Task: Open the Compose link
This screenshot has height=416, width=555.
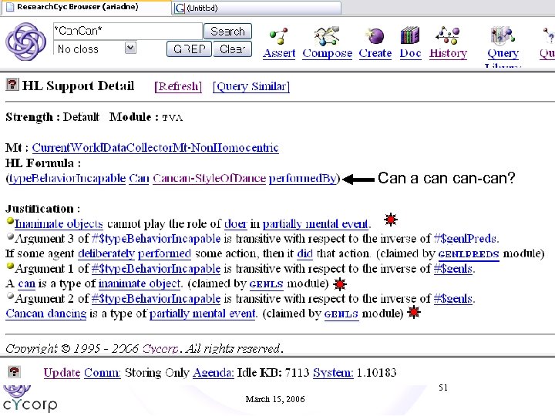Action: point(327,53)
